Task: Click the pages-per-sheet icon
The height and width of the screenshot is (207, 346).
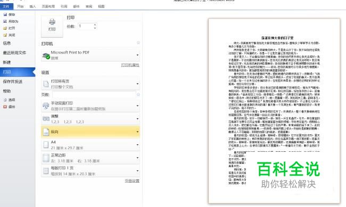Action: click(x=46, y=171)
